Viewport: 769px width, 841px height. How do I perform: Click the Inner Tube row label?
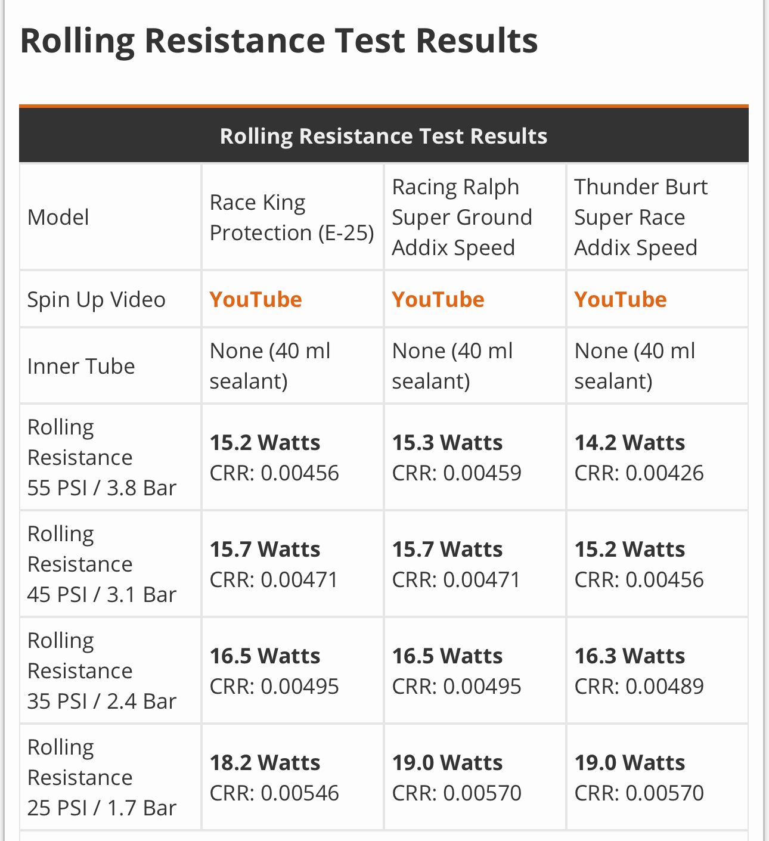point(81,366)
